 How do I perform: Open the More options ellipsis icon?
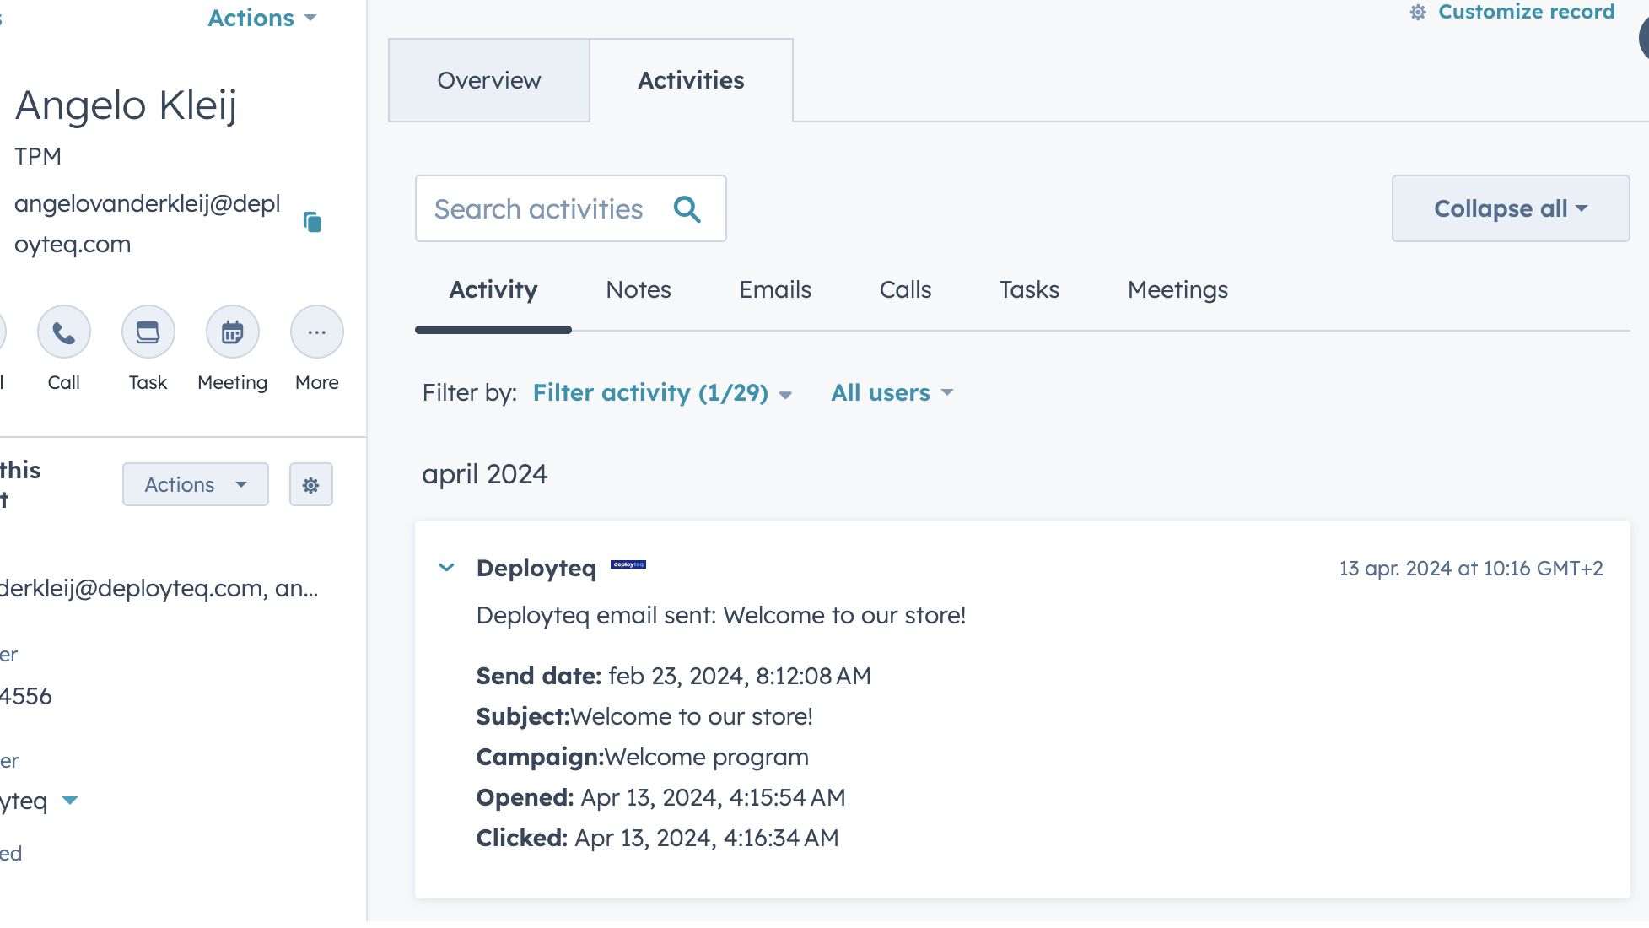pos(316,332)
